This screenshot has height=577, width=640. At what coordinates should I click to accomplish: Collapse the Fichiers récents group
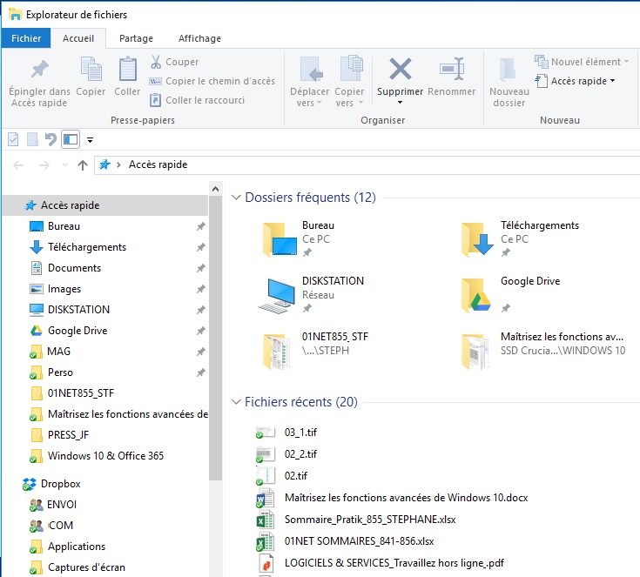[x=236, y=402]
